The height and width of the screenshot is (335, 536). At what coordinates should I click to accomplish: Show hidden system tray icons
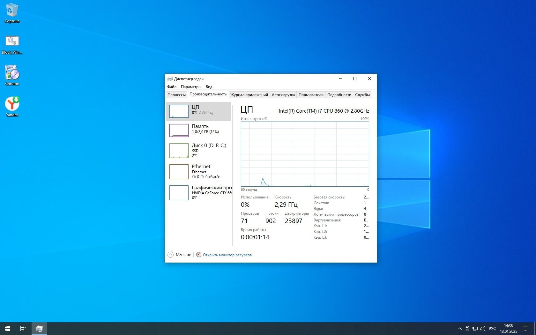pyautogui.click(x=459, y=329)
